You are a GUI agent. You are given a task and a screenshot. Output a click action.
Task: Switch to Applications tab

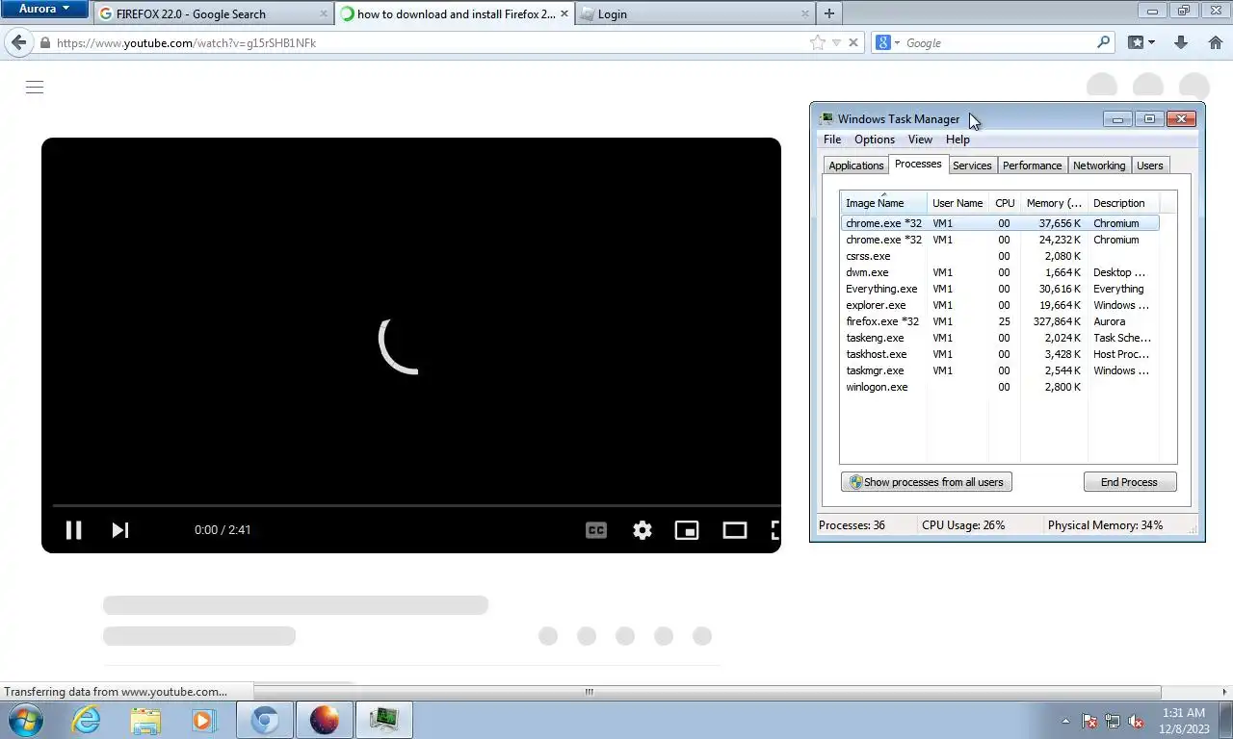click(x=855, y=166)
